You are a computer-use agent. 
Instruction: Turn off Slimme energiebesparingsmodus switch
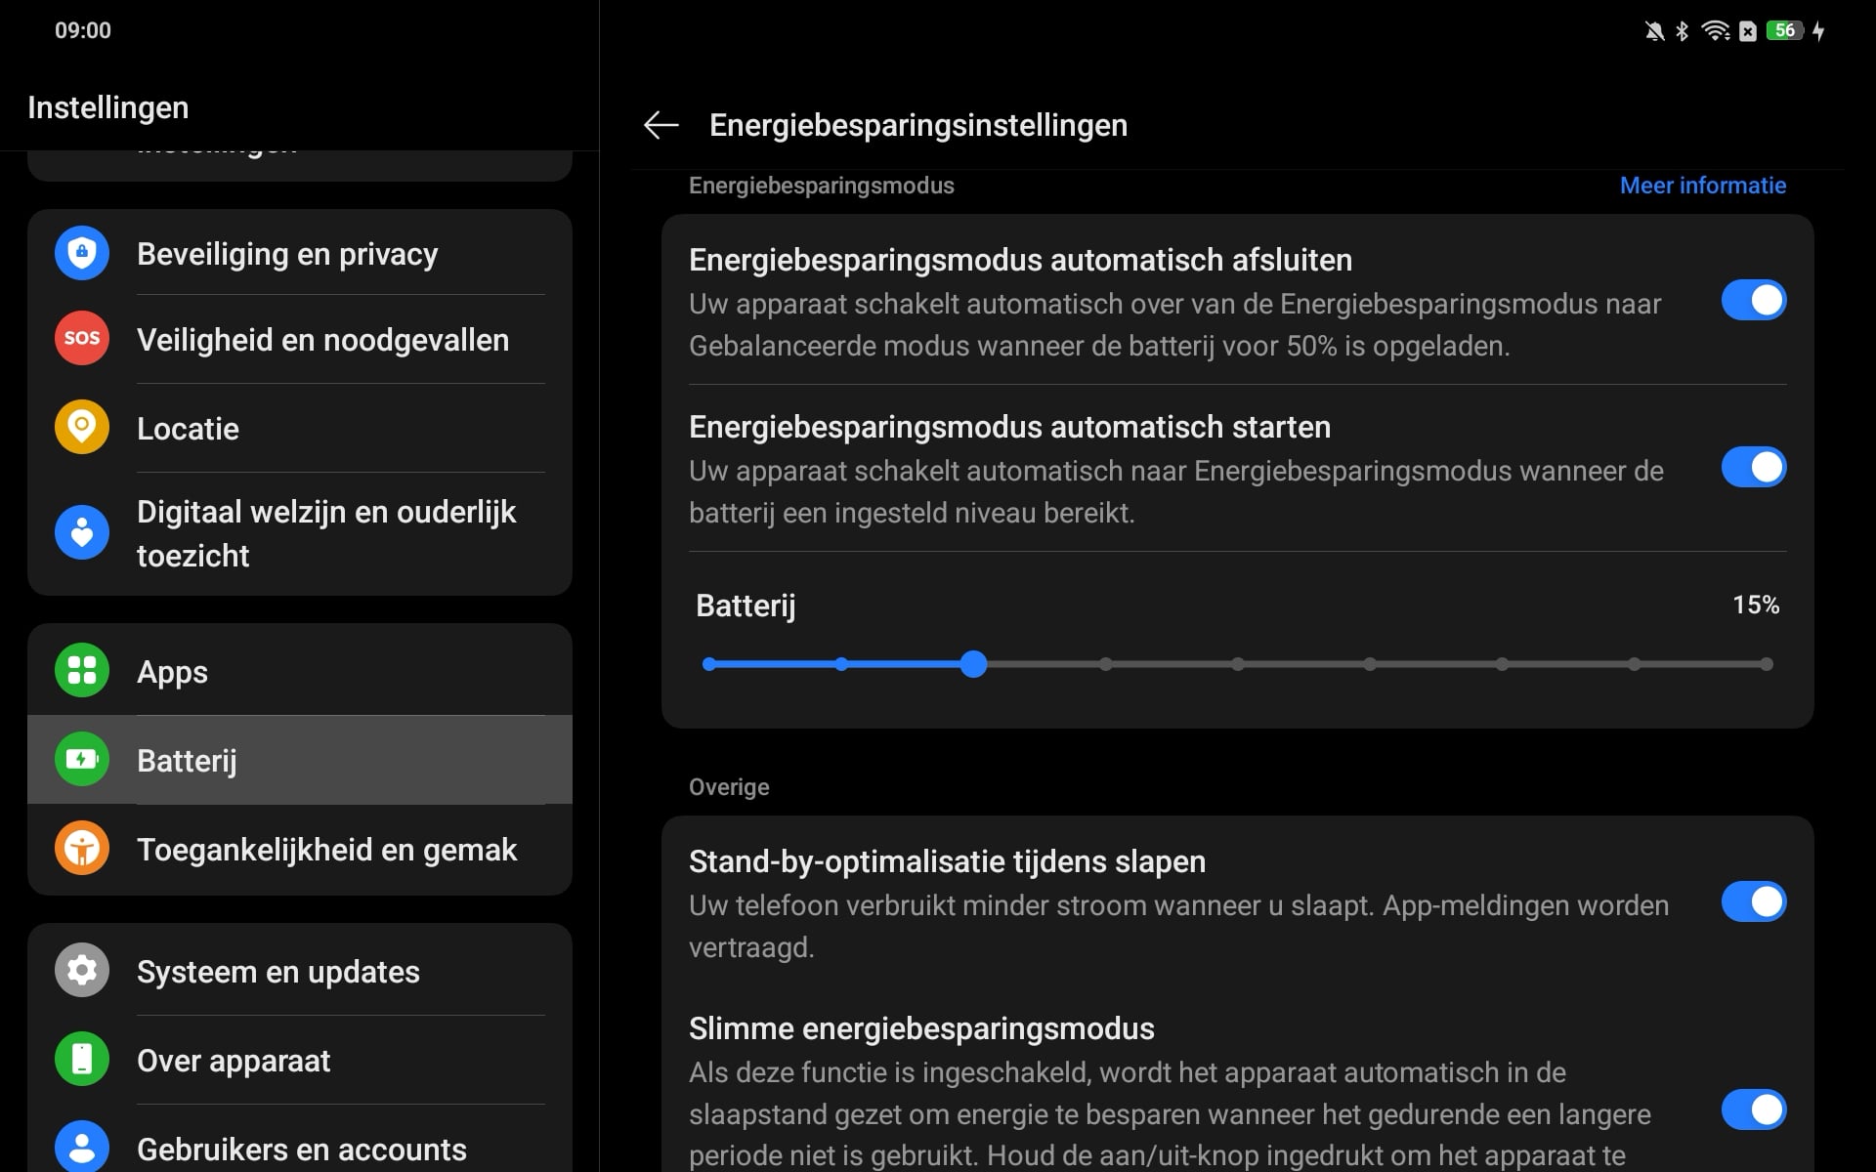pyautogui.click(x=1754, y=1109)
